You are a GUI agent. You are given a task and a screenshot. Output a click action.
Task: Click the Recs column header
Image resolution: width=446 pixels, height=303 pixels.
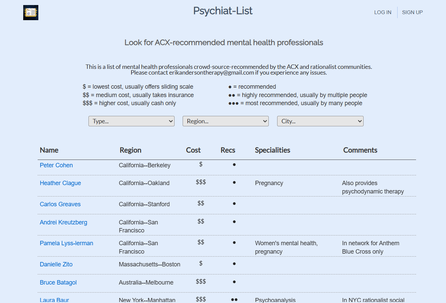pos(228,150)
